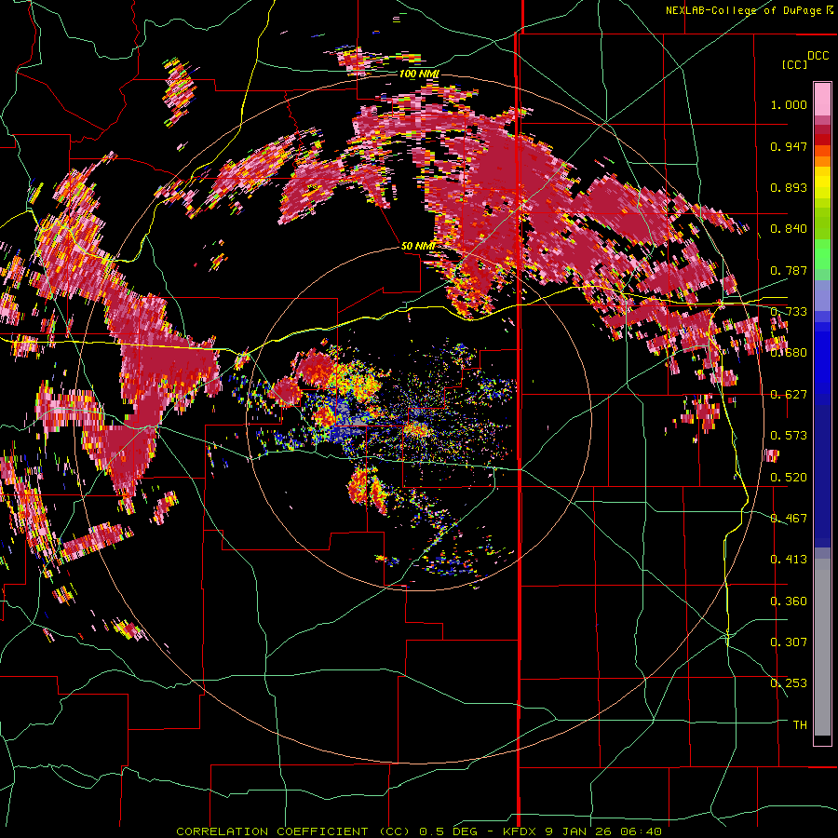Select the 0.787 scale value
Screen dimensions: 838x838
(x=789, y=270)
